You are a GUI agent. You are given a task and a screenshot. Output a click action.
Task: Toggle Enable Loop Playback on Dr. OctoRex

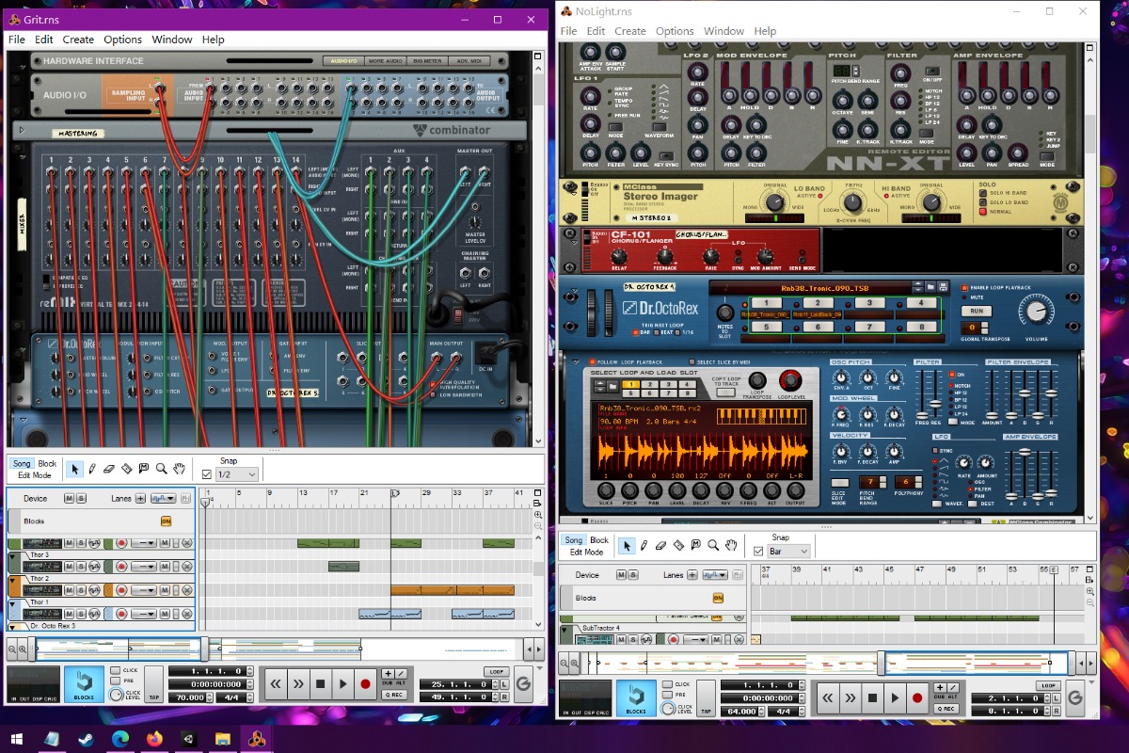click(964, 287)
